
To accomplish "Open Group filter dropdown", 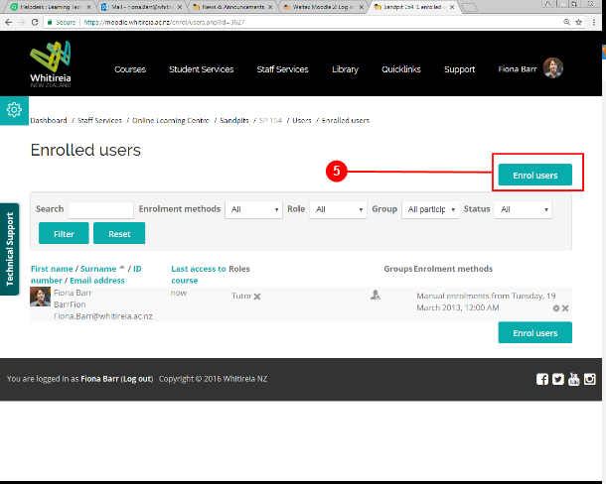I will point(430,209).
